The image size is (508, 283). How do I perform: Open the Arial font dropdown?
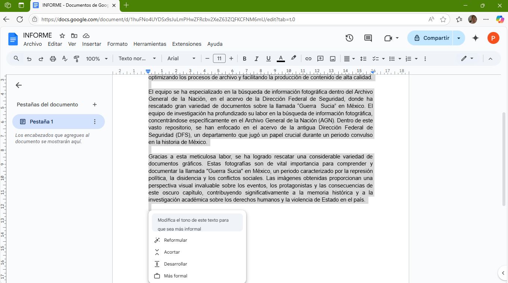click(181, 59)
